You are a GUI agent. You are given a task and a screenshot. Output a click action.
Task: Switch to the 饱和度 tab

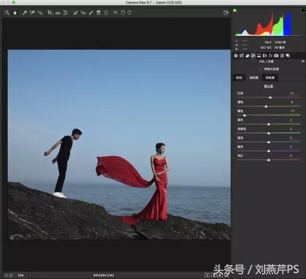(x=254, y=77)
